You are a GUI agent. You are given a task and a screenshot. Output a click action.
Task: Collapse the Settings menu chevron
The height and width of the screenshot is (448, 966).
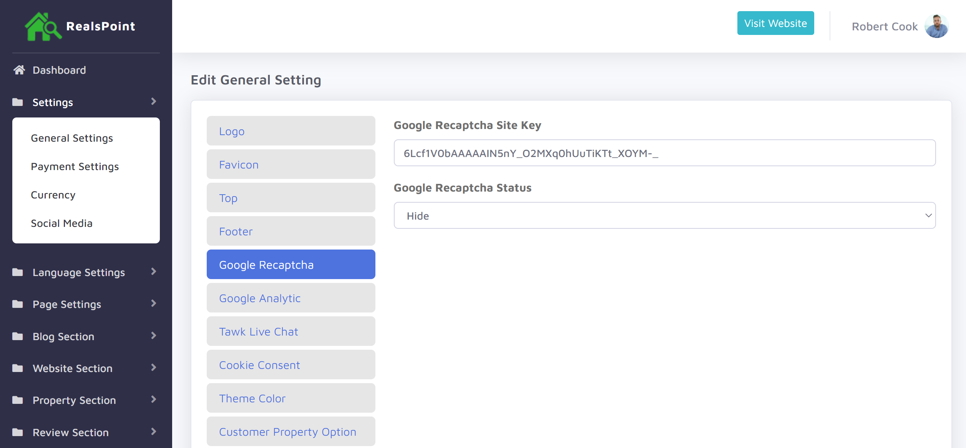154,101
